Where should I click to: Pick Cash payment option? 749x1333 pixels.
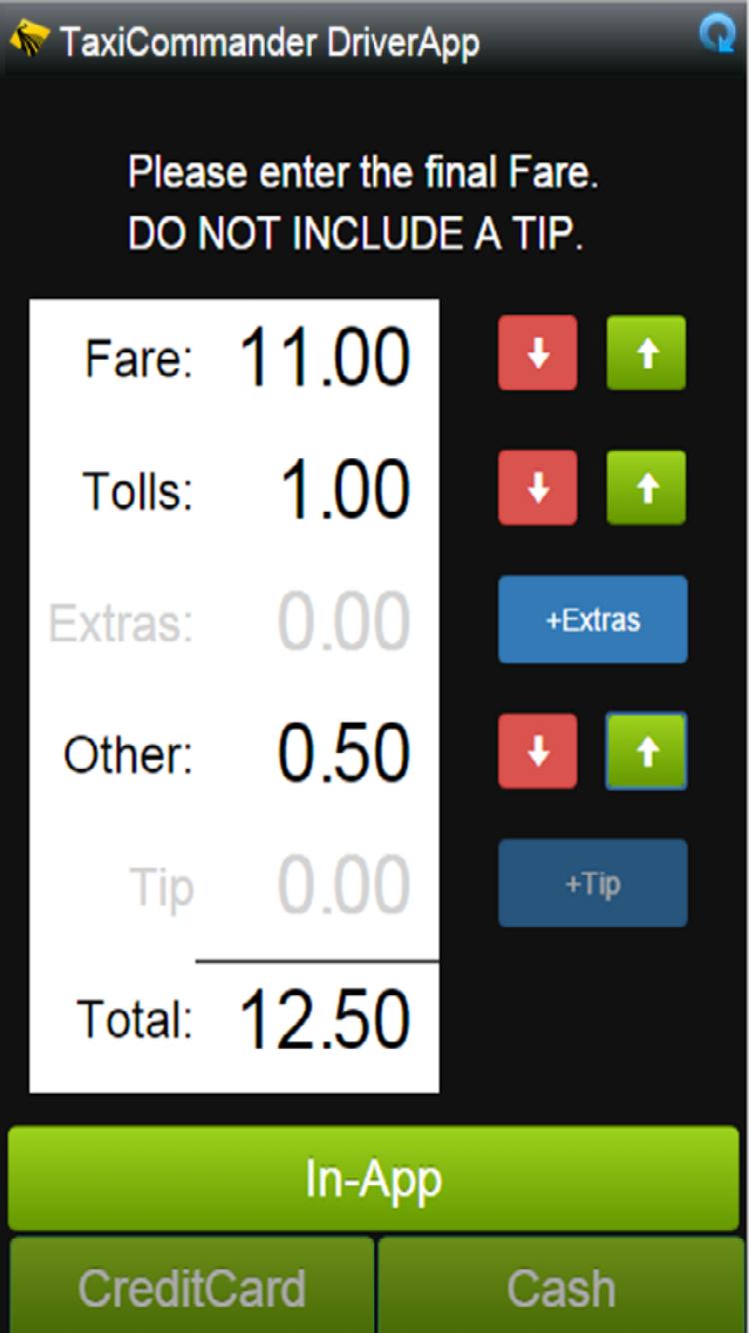pos(559,1287)
